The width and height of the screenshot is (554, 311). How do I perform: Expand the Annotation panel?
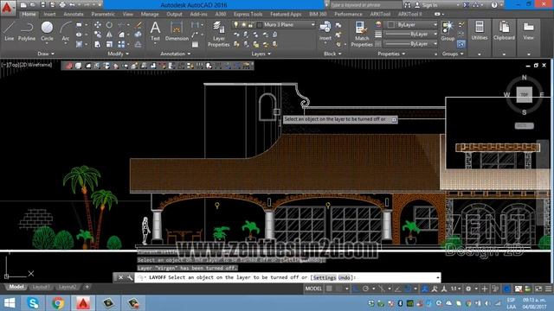(x=175, y=54)
